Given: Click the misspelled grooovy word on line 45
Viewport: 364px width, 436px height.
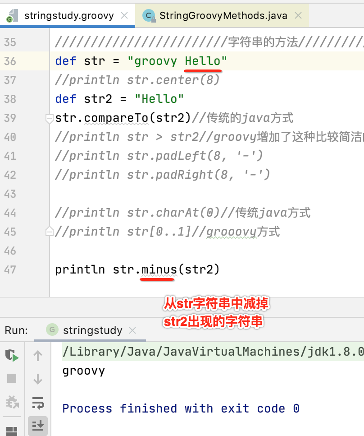Looking at the screenshot, I should point(232,232).
